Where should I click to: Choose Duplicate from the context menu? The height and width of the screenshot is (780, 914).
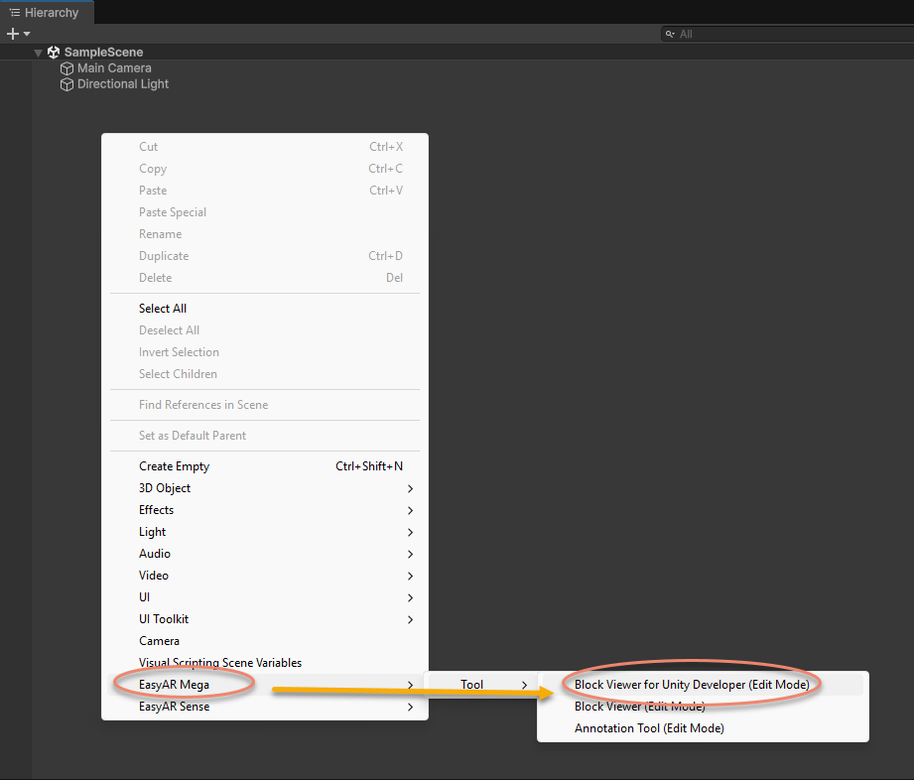(x=167, y=255)
